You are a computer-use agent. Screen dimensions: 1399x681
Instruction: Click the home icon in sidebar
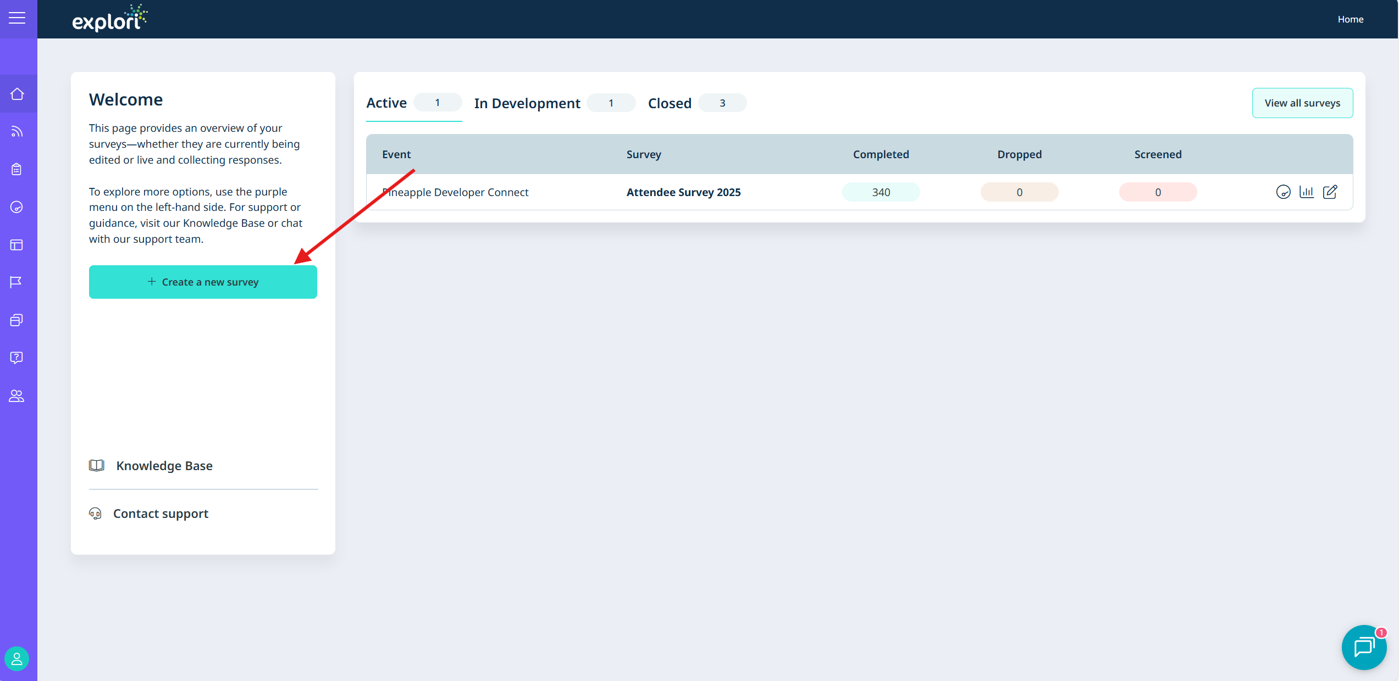pyautogui.click(x=17, y=94)
